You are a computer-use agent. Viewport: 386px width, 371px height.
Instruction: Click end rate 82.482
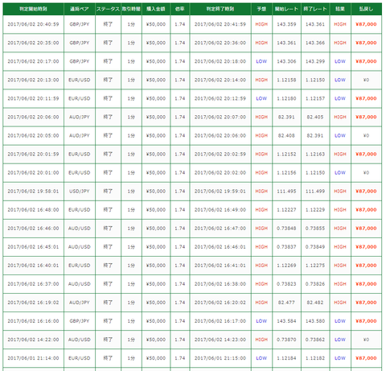pos(315,303)
